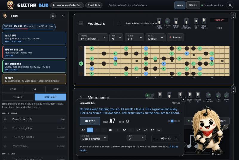Collapse the Fretboard panel with dash icon
The image size is (239, 160).
click(119, 24)
